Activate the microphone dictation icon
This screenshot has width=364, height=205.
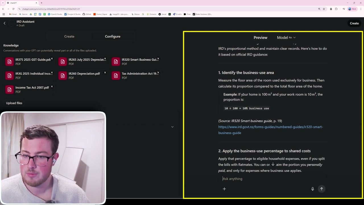coord(313,189)
